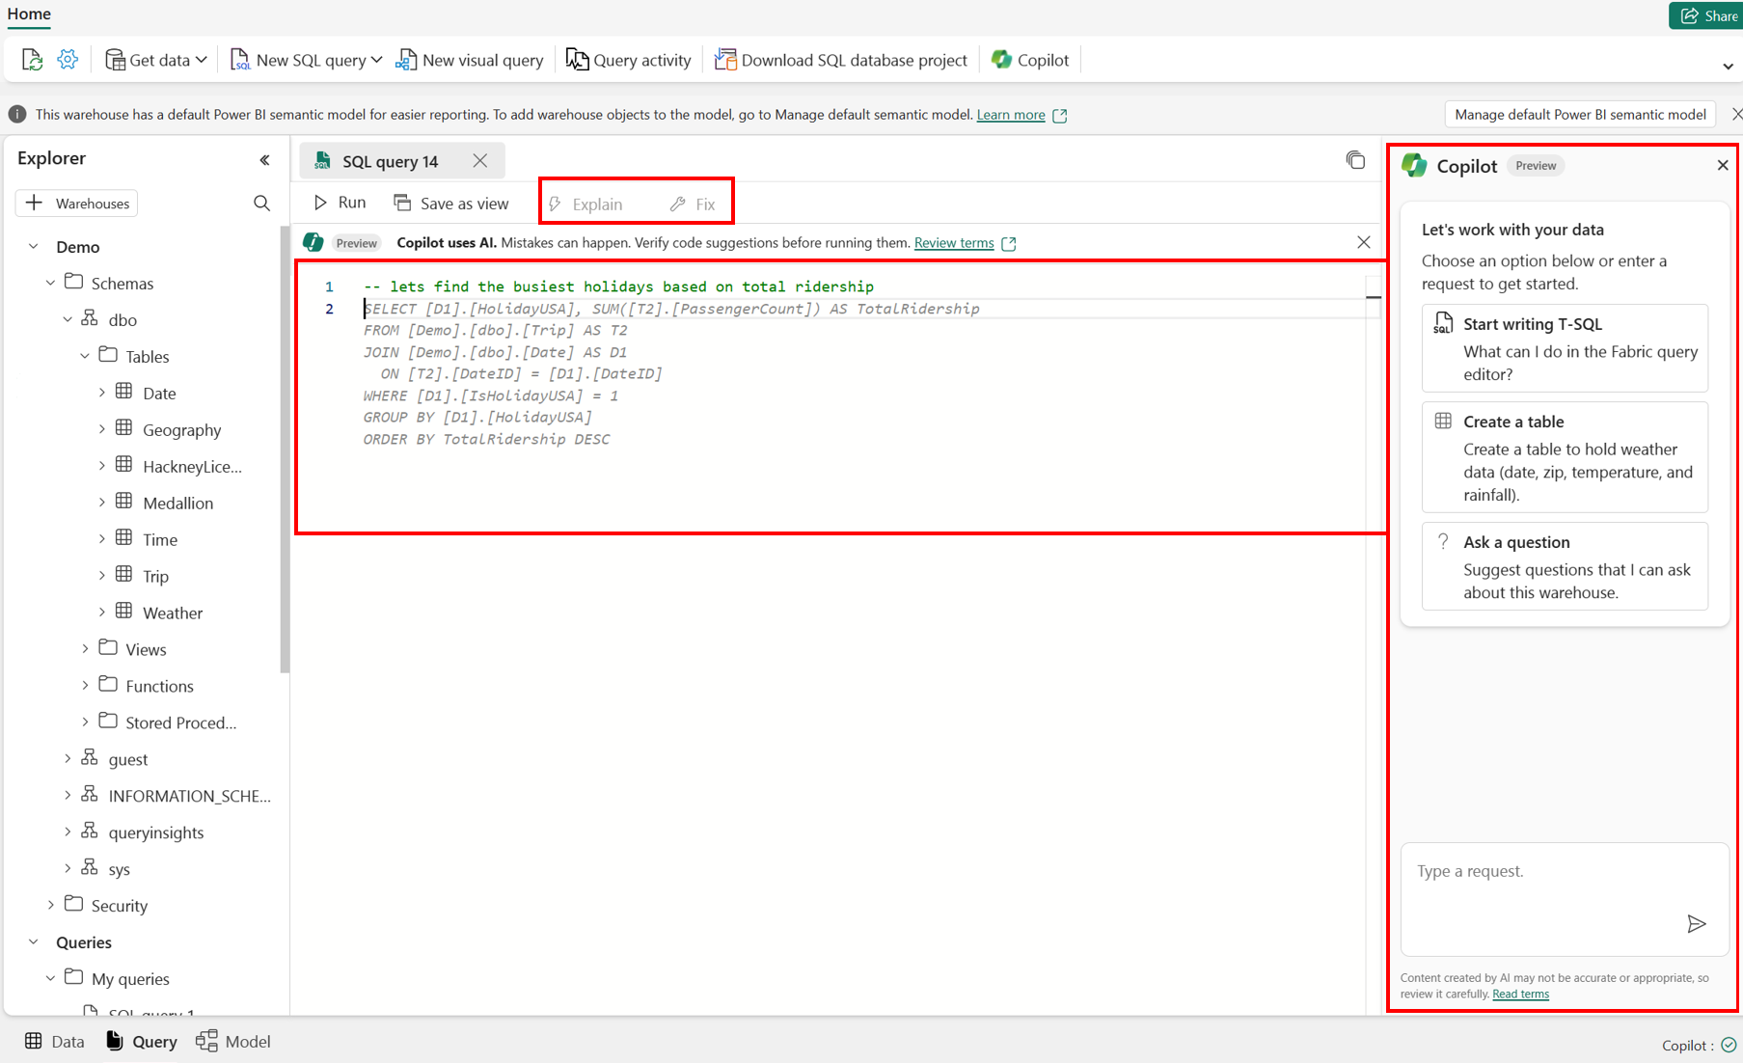Click the Fix button

[693, 204]
